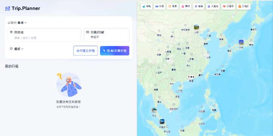This screenshot has height=136, width=273.
Task: Open the Kuala Lumpur photo marker
Action: [162, 121]
